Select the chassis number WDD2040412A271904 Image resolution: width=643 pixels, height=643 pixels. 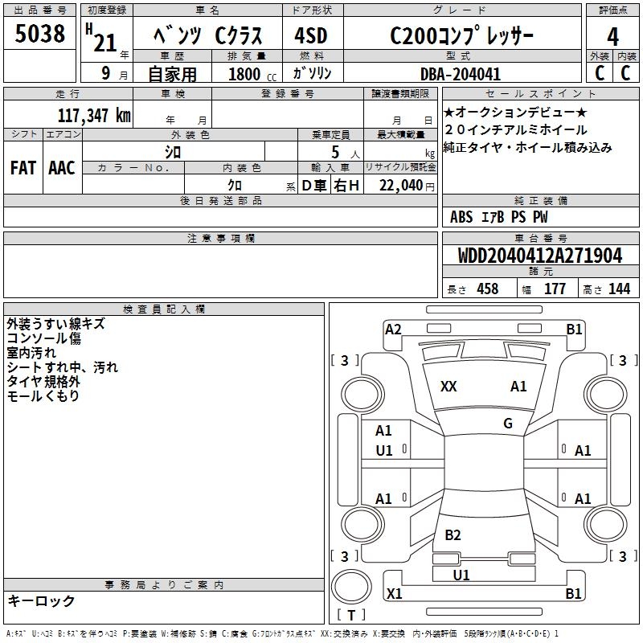pyautogui.click(x=539, y=256)
